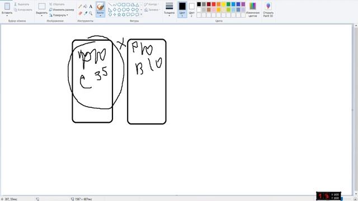The height and width of the screenshot is (201, 358).
Task: Open the Выделить selection dropdown arrow
Action: click(42, 16)
